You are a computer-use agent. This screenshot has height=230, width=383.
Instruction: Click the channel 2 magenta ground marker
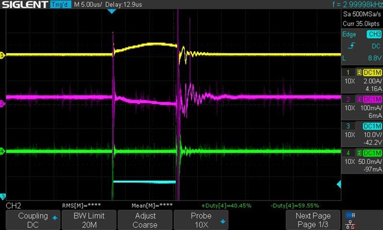[2, 104]
